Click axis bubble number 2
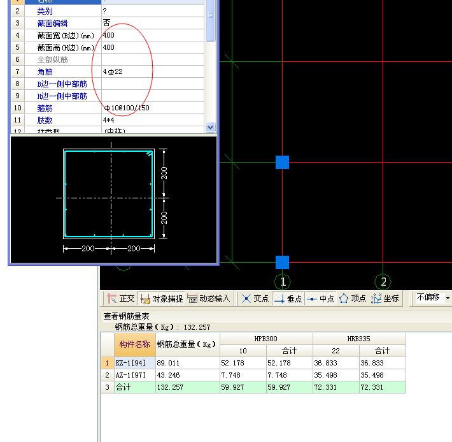This screenshot has width=452, height=442. (x=383, y=282)
